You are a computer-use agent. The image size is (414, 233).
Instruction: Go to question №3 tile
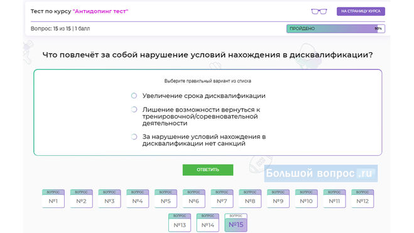109,198
